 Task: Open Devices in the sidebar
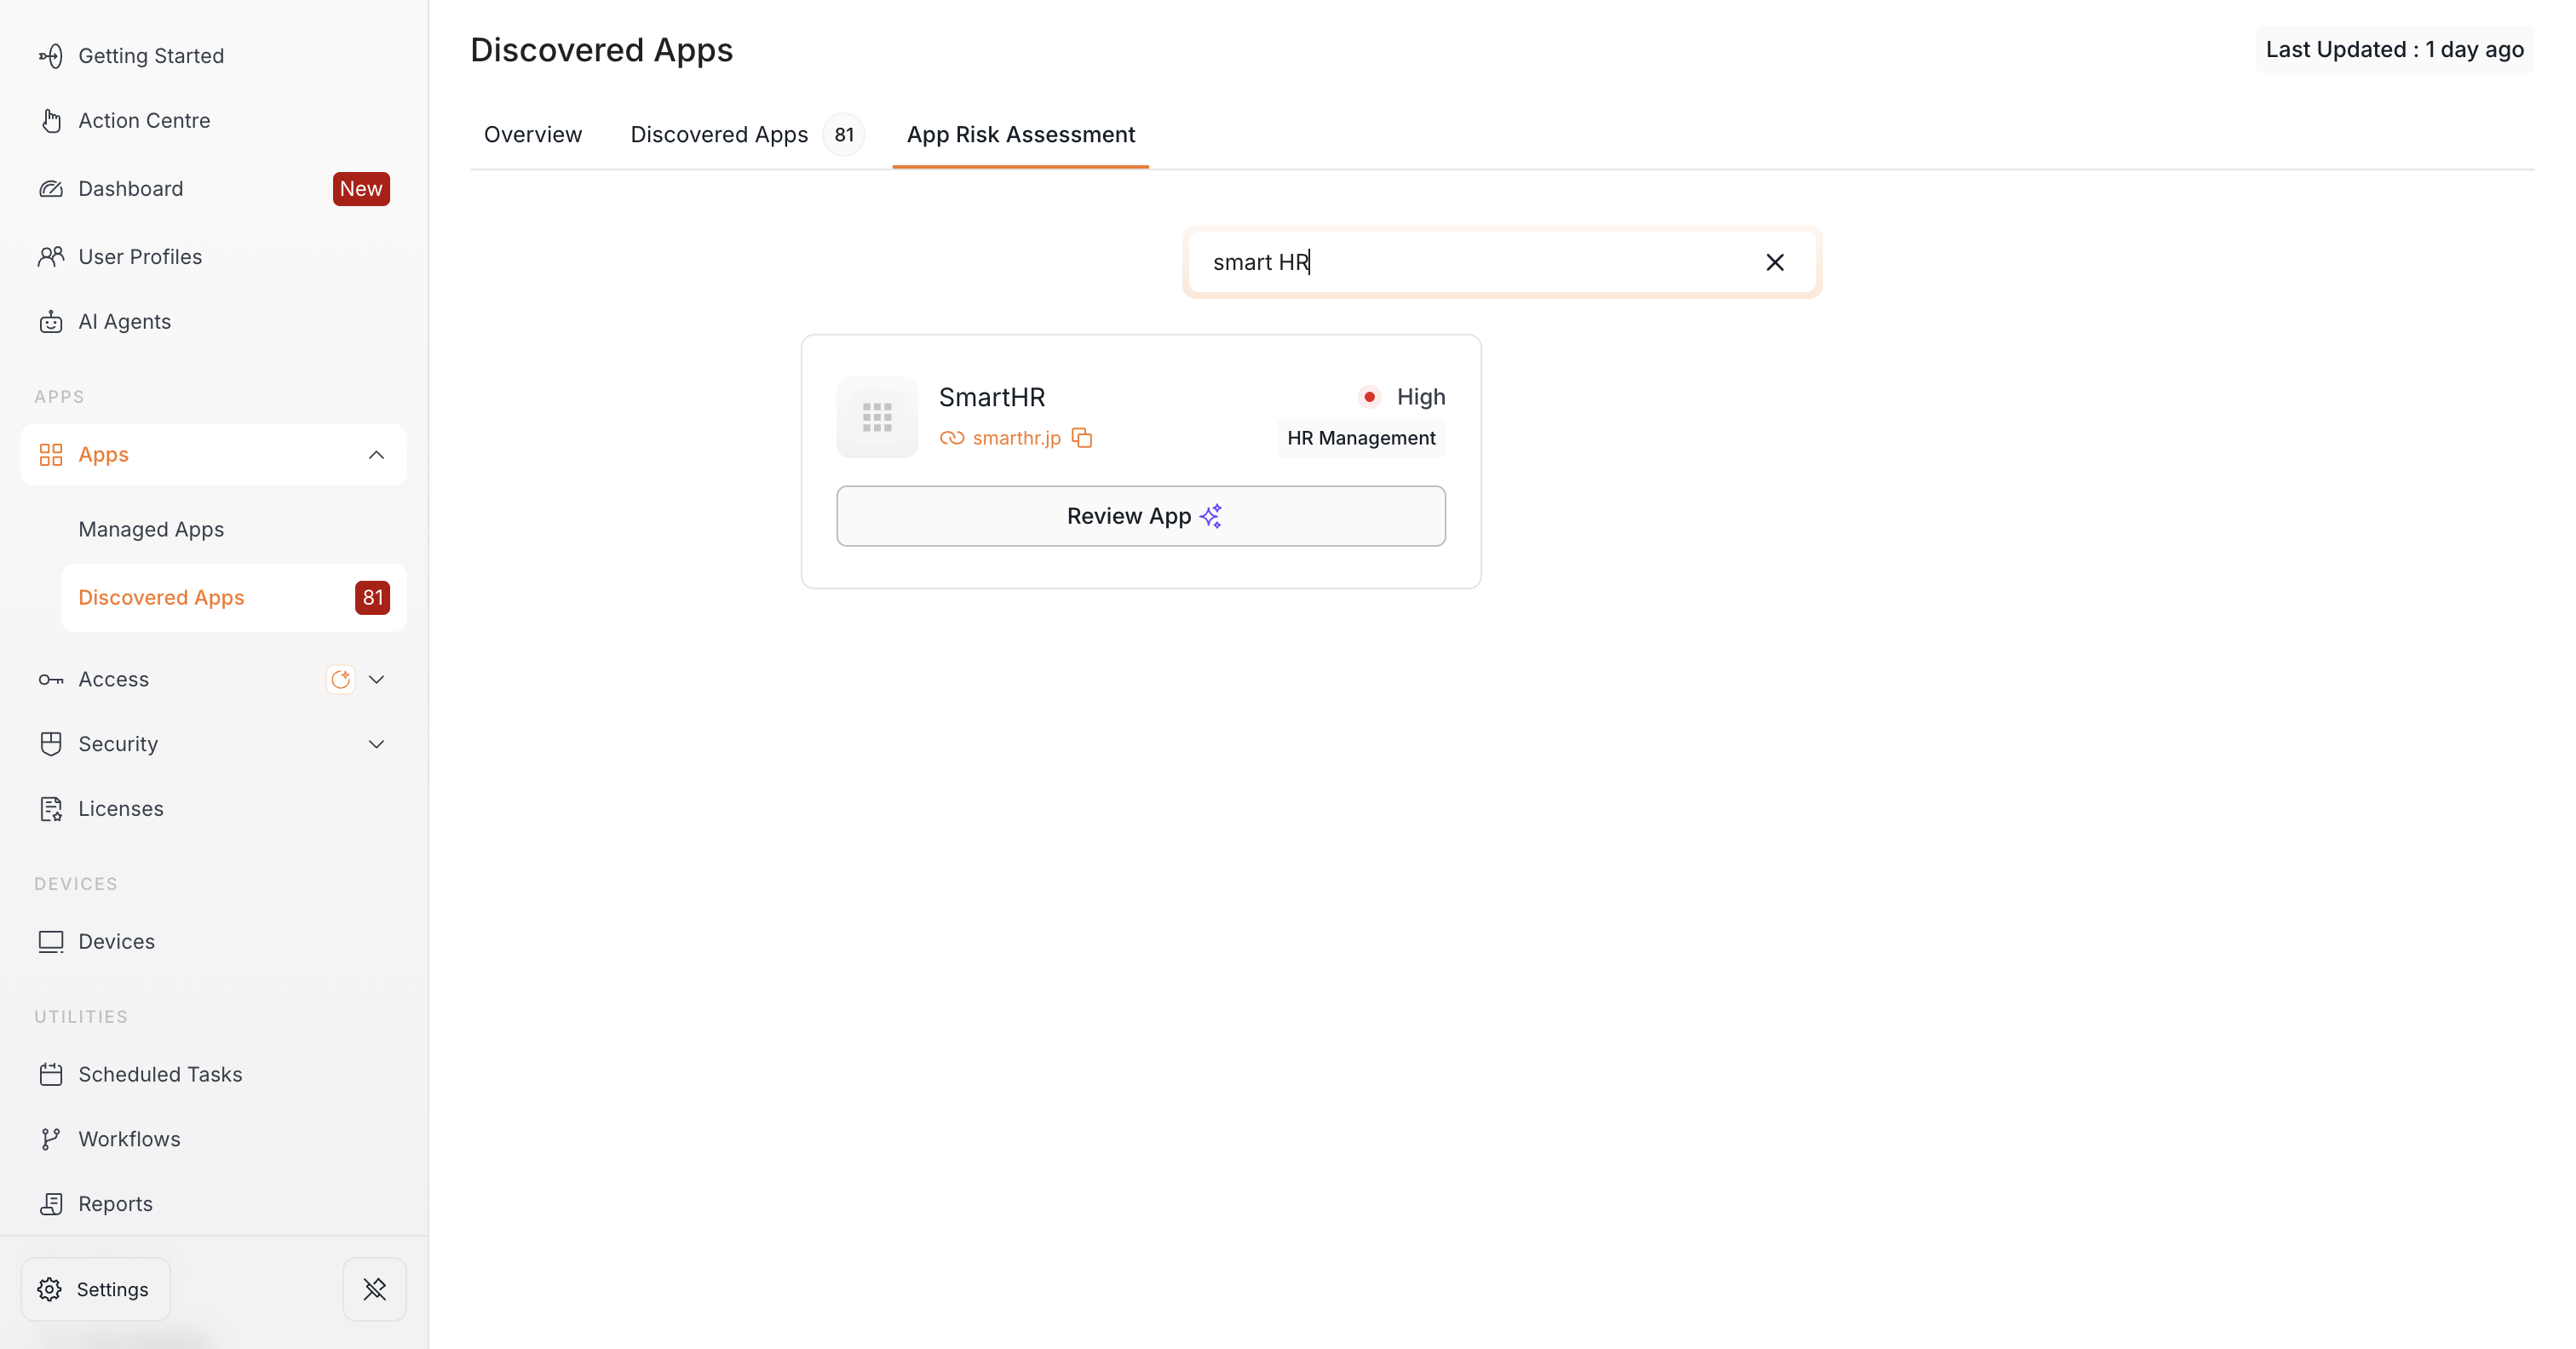[116, 942]
